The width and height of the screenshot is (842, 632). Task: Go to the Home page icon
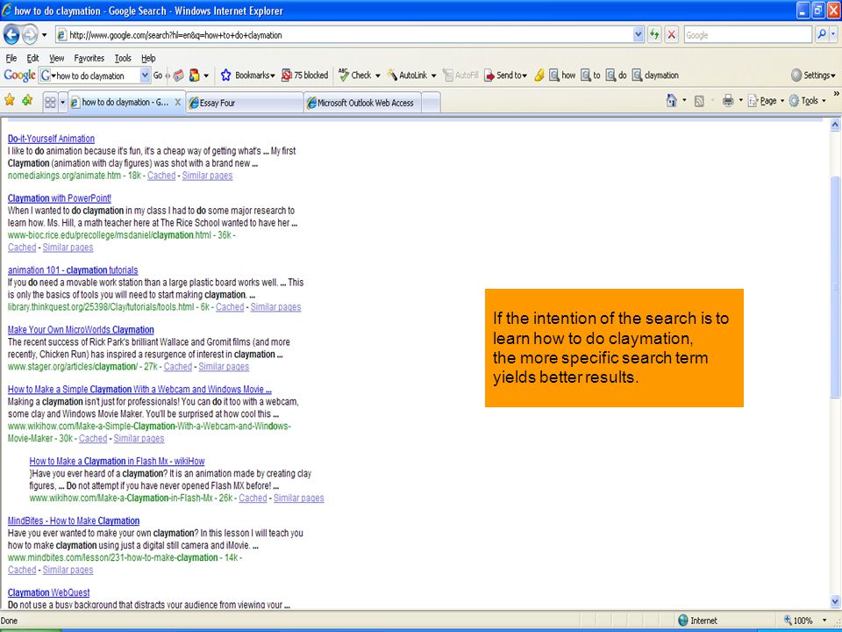(x=671, y=100)
